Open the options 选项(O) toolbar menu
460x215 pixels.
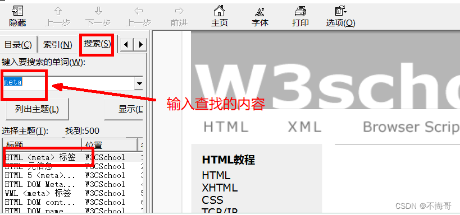pyautogui.click(x=340, y=17)
